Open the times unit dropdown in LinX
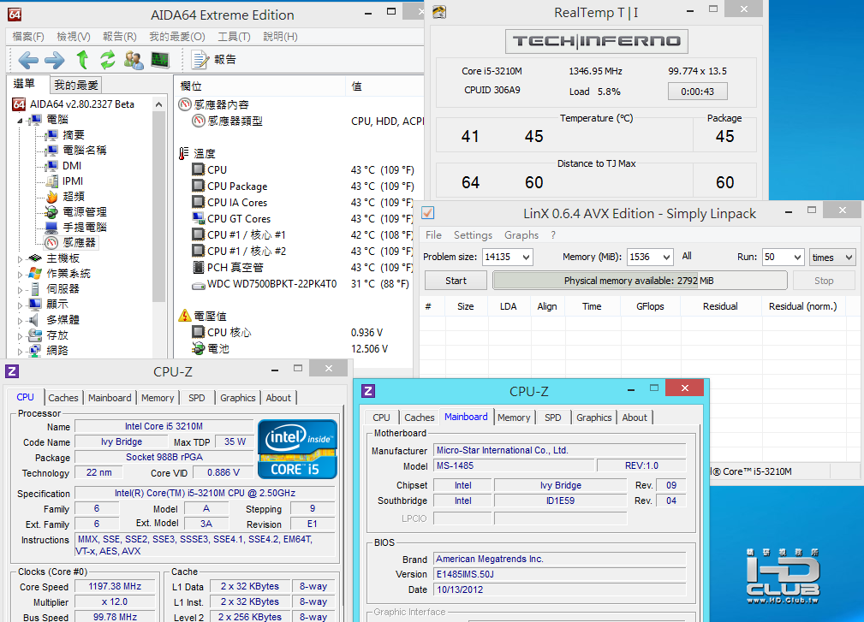The image size is (864, 622). [849, 257]
